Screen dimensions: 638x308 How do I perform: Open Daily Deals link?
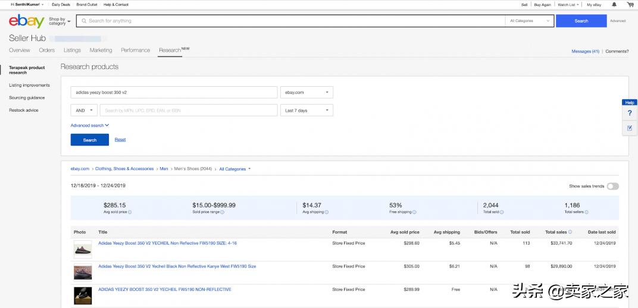pyautogui.click(x=61, y=5)
